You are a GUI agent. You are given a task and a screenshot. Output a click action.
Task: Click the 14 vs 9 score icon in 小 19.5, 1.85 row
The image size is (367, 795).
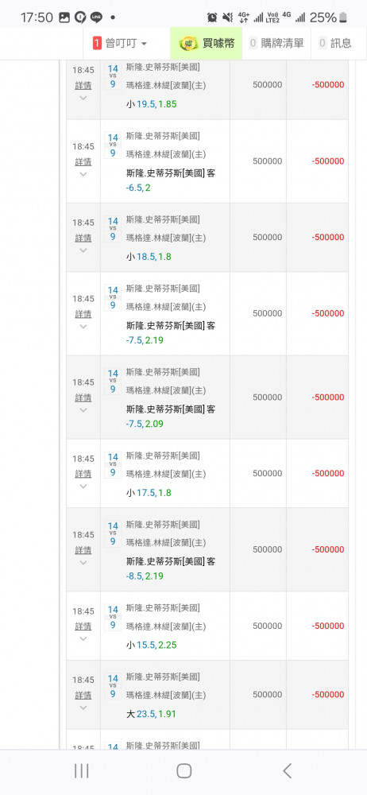coord(113,76)
